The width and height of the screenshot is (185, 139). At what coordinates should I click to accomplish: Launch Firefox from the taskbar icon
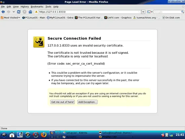43,135
